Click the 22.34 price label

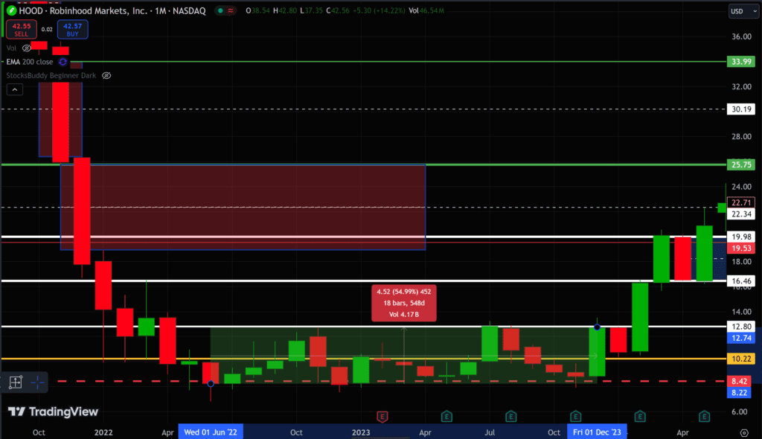[741, 214]
